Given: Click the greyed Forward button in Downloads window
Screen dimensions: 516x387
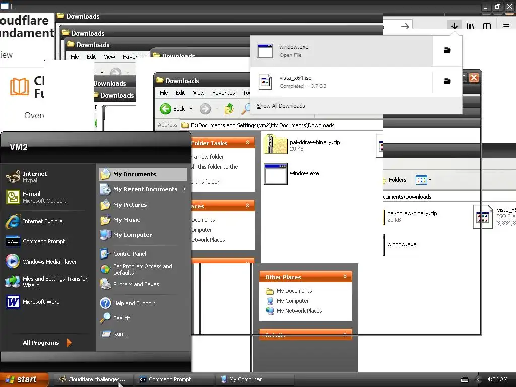Looking at the screenshot, I should coord(205,109).
